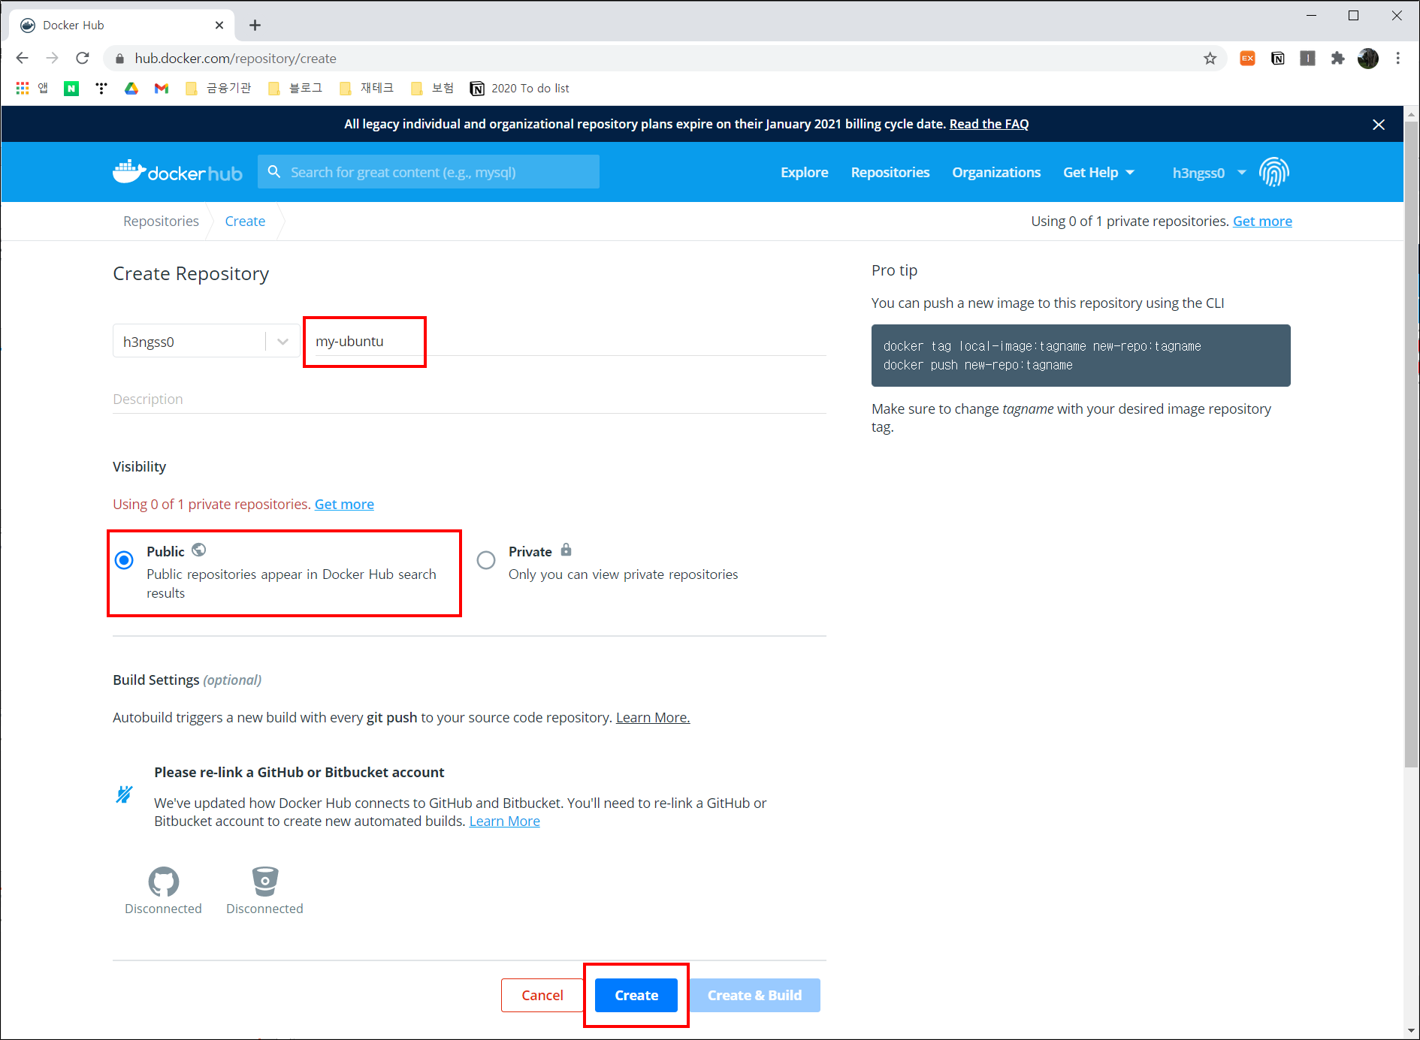This screenshot has height=1040, width=1420.
Task: Go to Explore
Action: [804, 173]
